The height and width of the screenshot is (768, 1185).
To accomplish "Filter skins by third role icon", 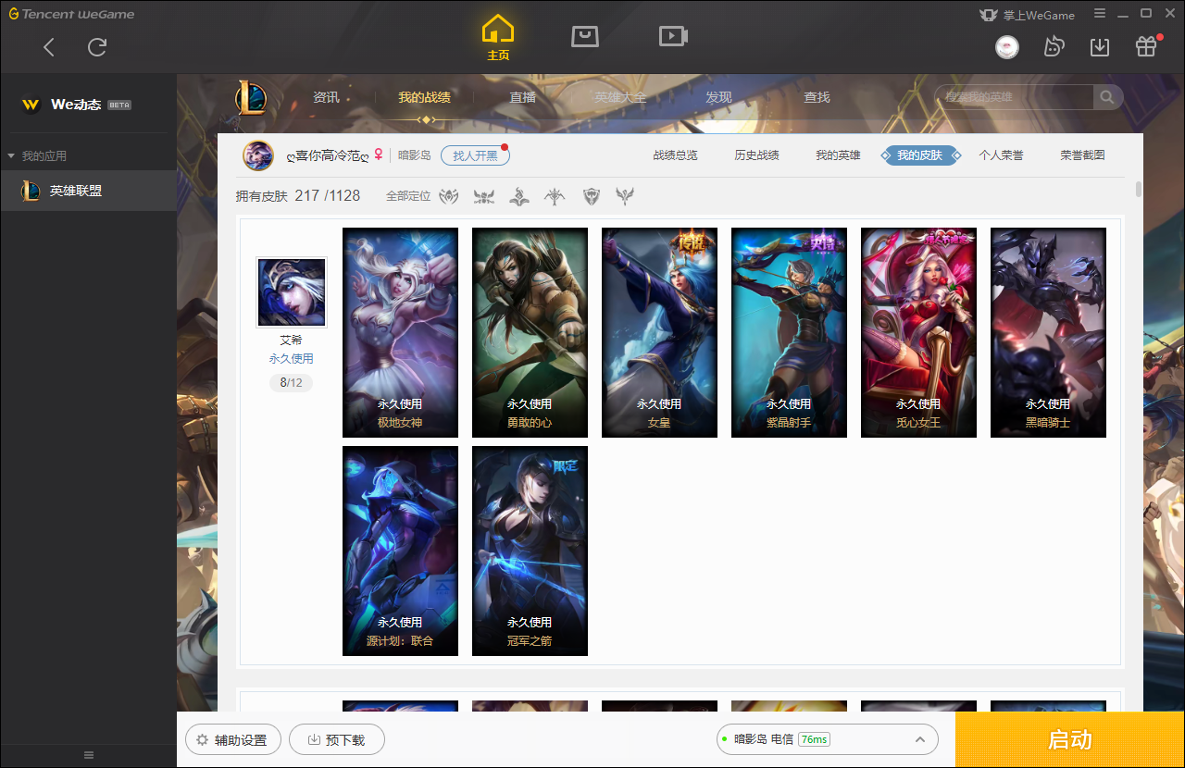I will point(519,196).
